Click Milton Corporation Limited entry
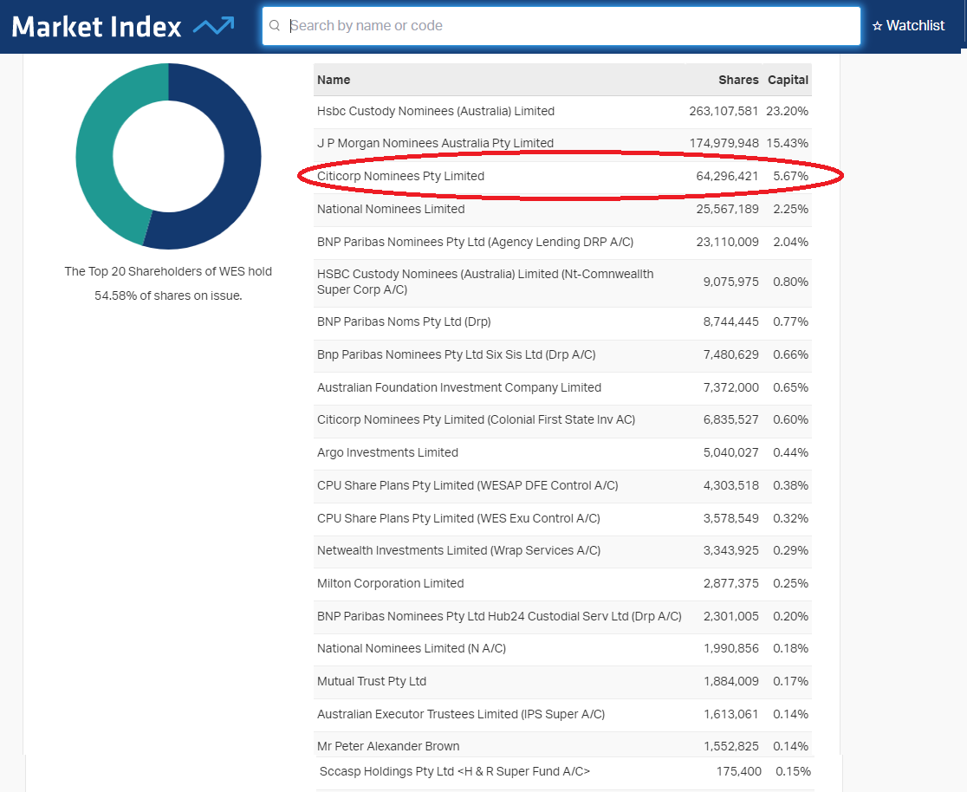This screenshot has height=792, width=967. coord(390,583)
